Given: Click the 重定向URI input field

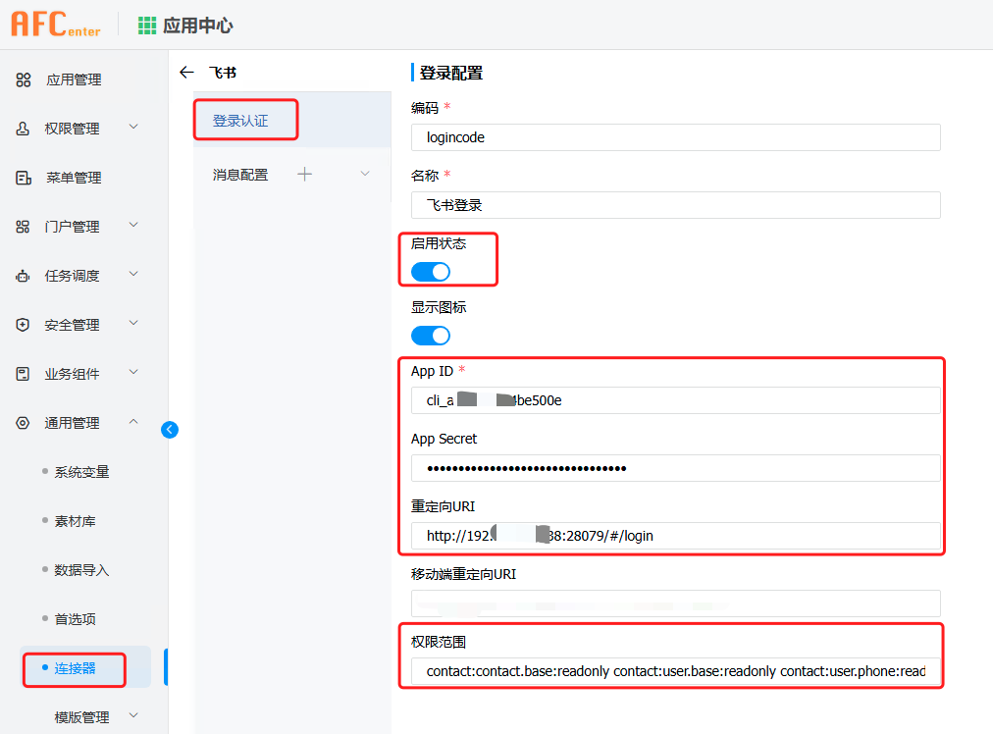Looking at the screenshot, I should 676,536.
